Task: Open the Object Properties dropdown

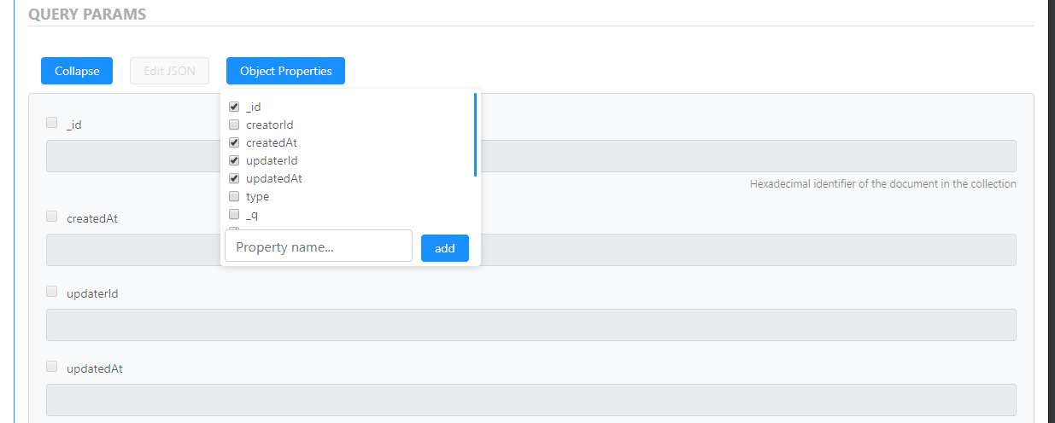Action: tap(285, 71)
